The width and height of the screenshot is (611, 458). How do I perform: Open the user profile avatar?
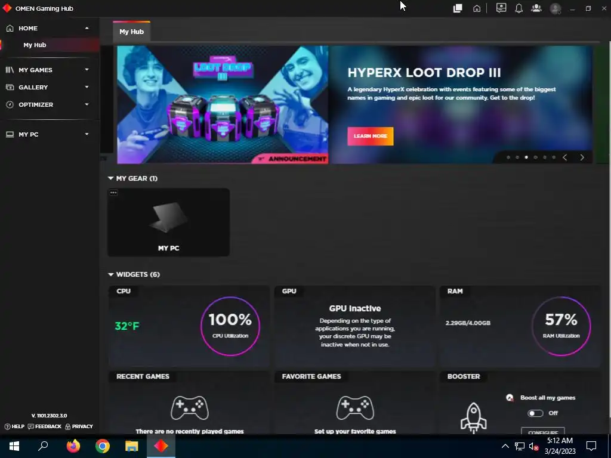coord(556,8)
